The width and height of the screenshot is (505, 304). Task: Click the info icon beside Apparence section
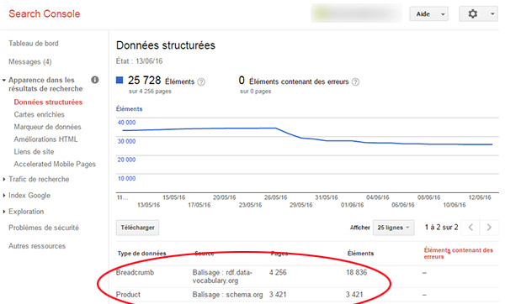[94, 80]
